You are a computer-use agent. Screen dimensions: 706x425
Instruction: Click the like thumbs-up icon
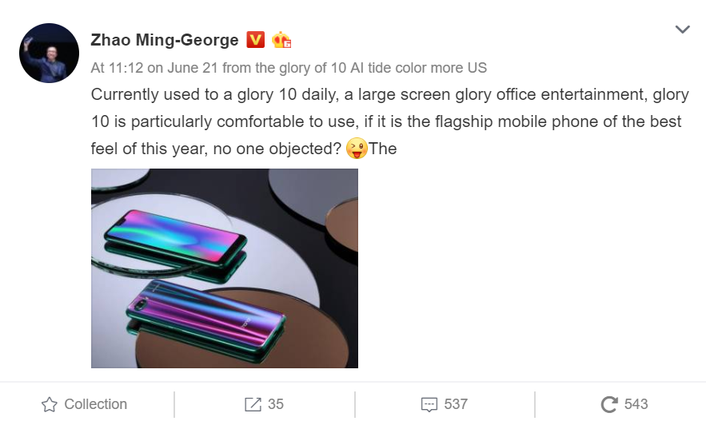click(610, 404)
